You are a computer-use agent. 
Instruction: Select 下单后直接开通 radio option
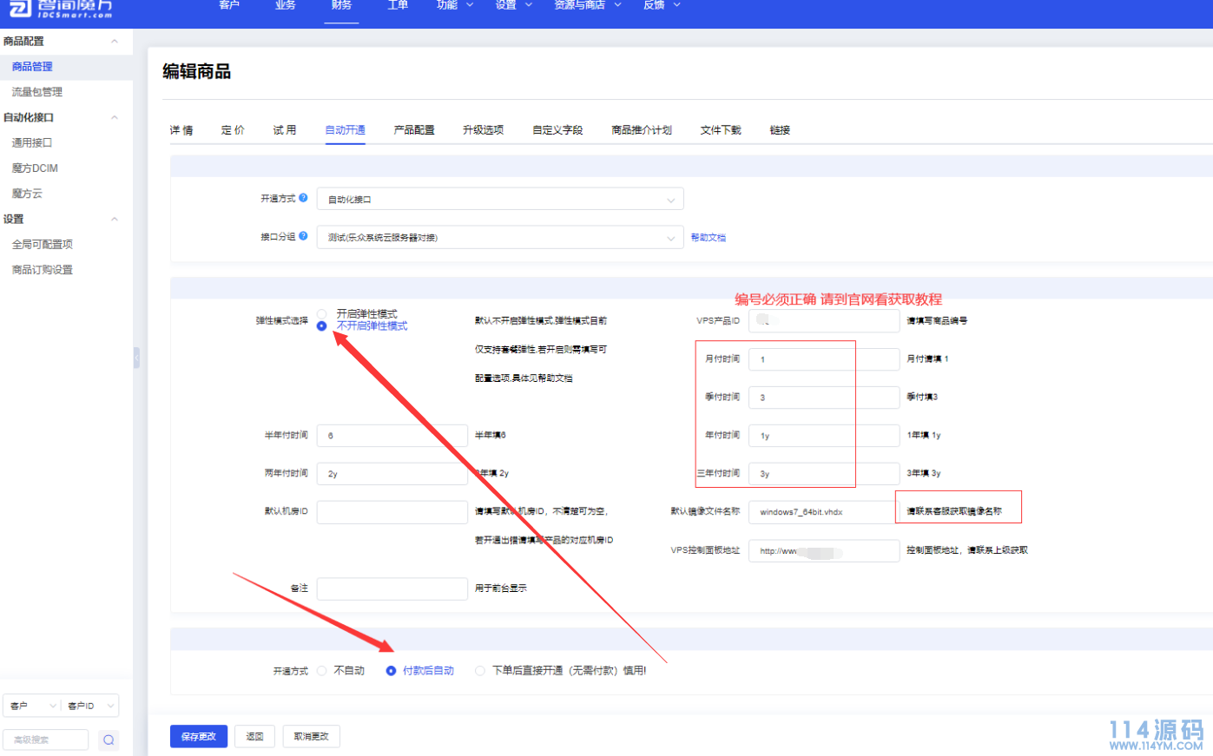[x=480, y=671]
